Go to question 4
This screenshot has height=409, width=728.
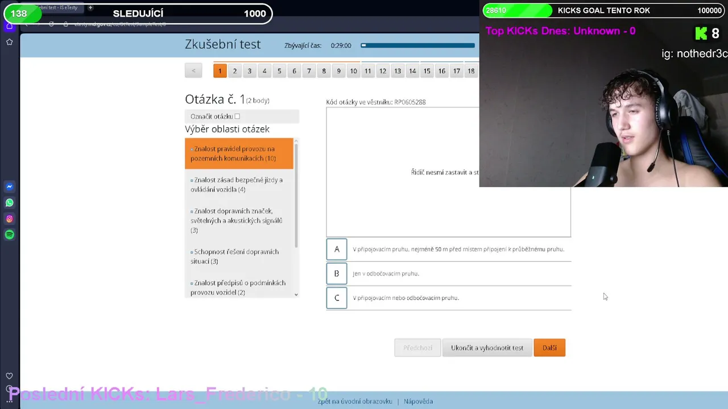coord(264,71)
